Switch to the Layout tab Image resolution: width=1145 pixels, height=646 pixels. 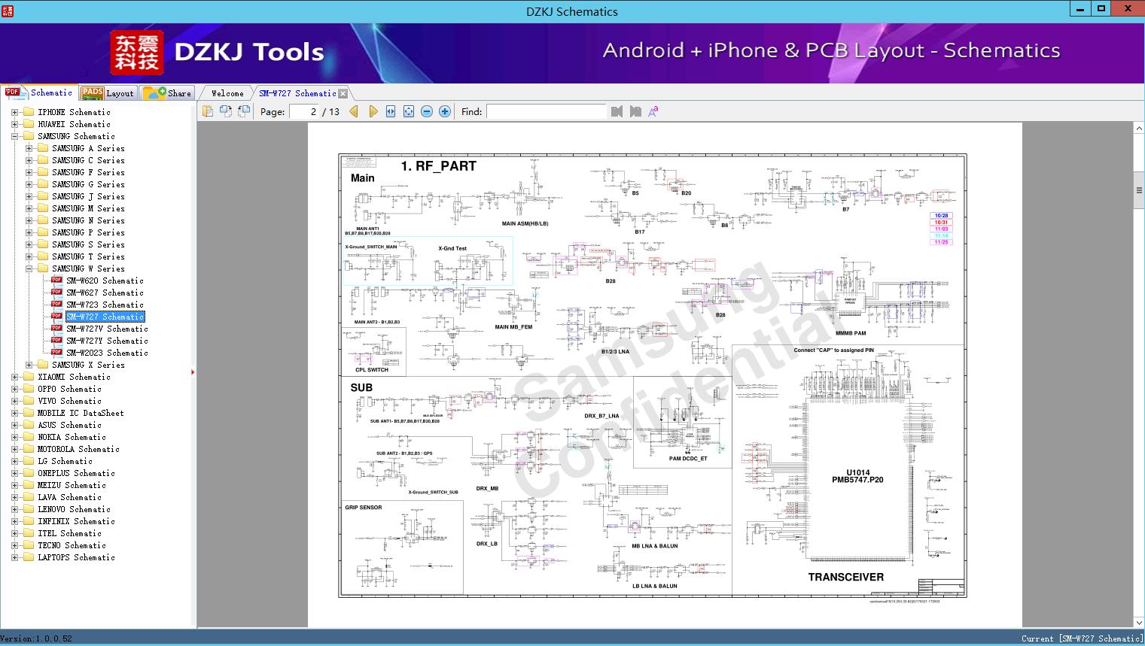coord(109,93)
